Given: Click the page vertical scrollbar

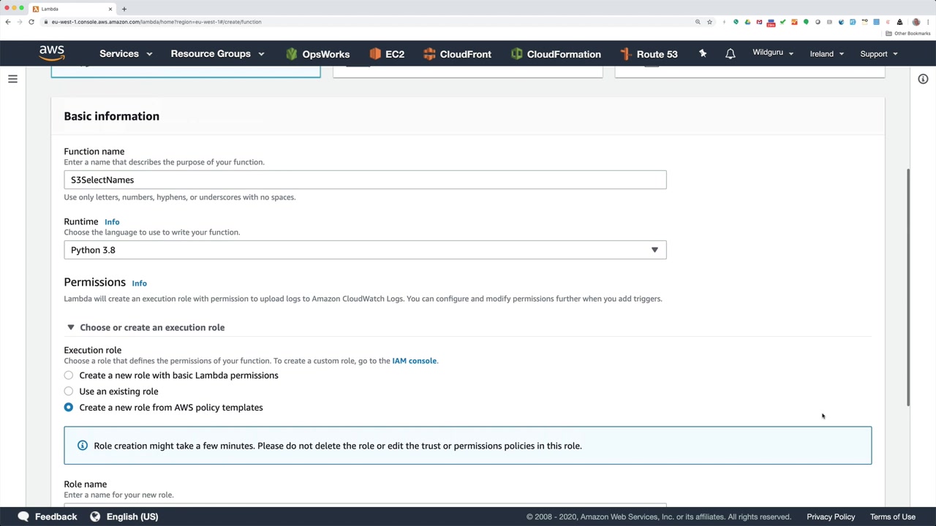Looking at the screenshot, I should pyautogui.click(x=909, y=286).
